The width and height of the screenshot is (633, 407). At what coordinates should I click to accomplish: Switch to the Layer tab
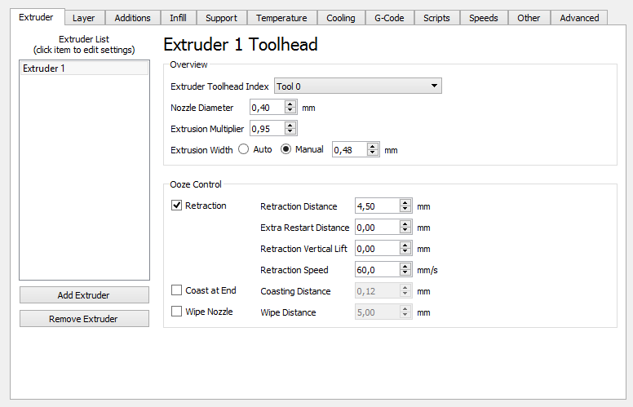point(84,18)
